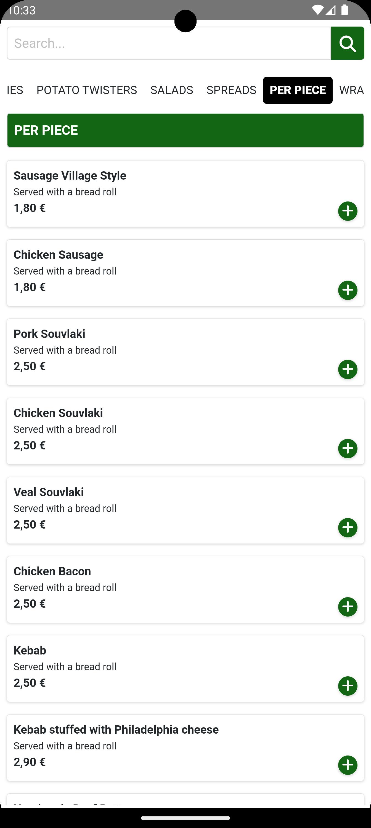Switch to the POTATO TWISTERS tab
This screenshot has width=371, height=828.
point(87,90)
